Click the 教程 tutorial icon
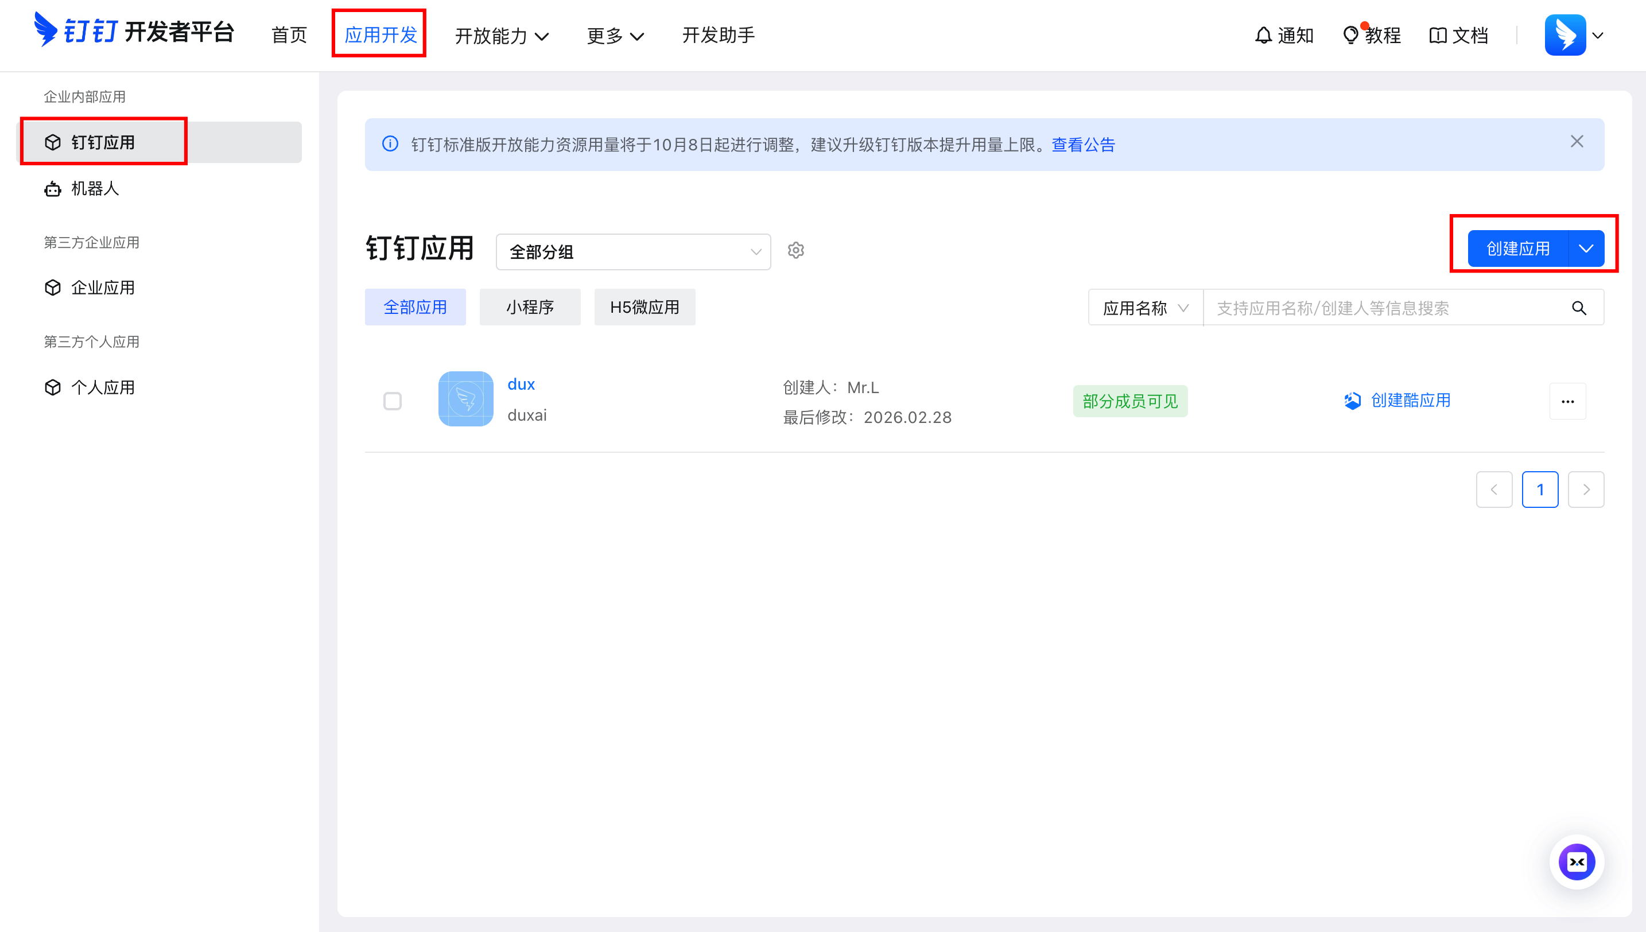Viewport: 1646px width, 932px height. pos(1351,35)
